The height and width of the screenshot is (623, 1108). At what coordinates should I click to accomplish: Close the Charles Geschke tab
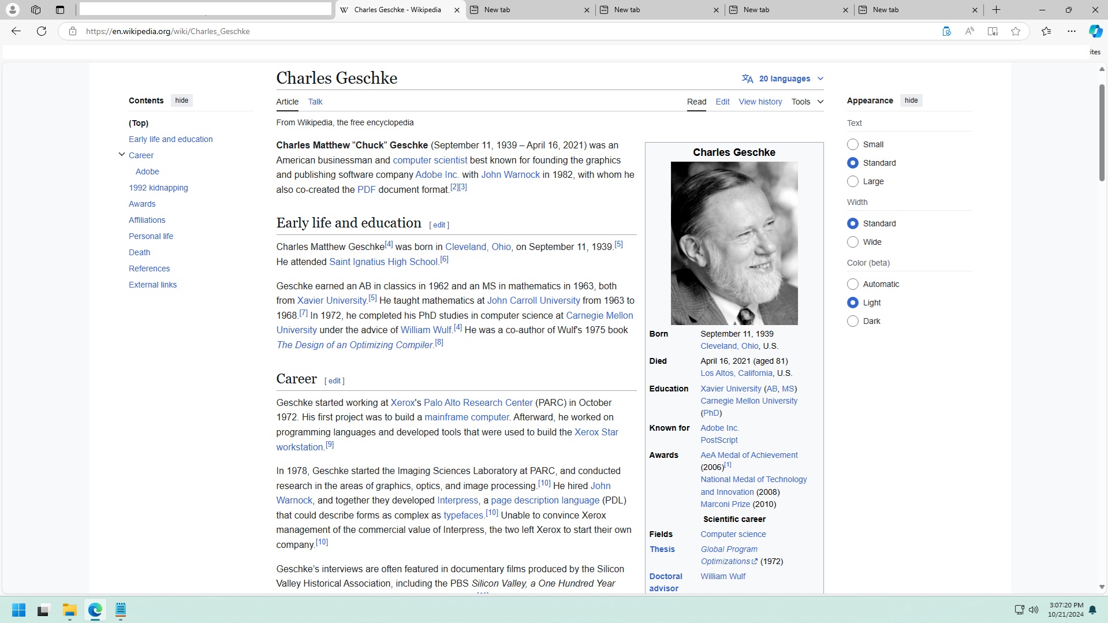coord(457,10)
